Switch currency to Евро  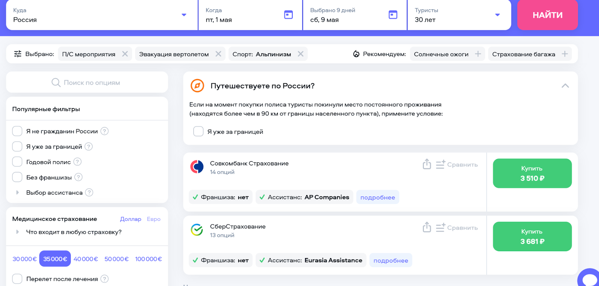153,219
